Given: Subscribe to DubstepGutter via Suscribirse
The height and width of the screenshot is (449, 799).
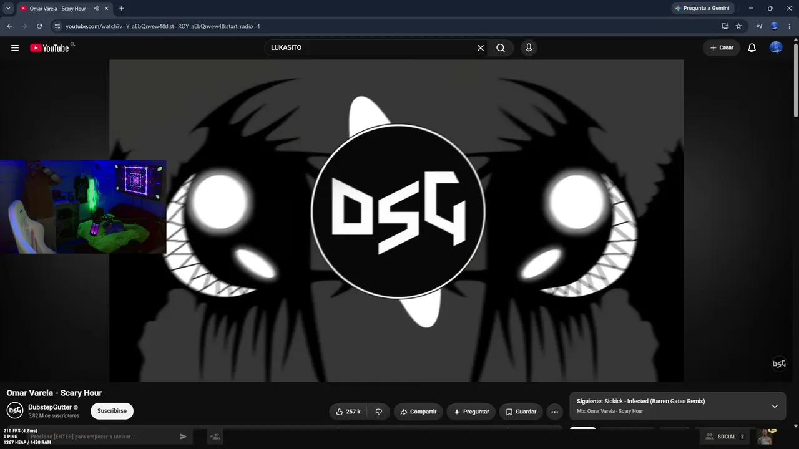Looking at the screenshot, I should click(x=112, y=411).
